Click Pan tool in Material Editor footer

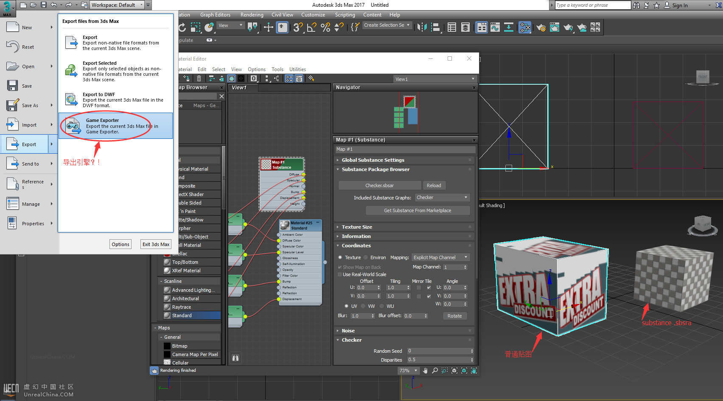click(425, 371)
